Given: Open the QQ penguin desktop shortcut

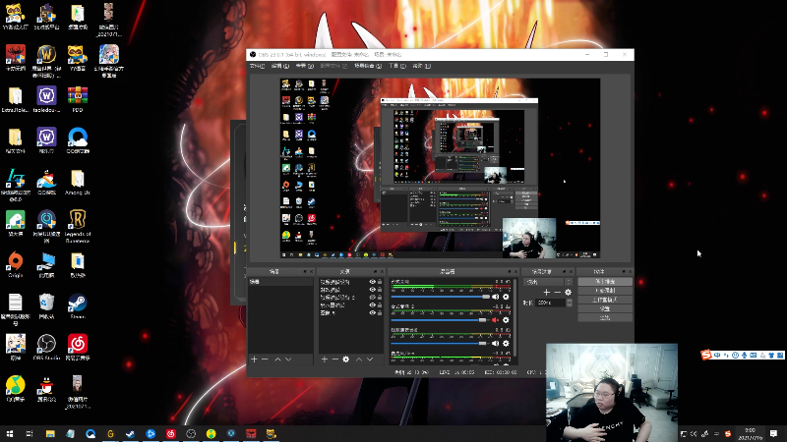Looking at the screenshot, I should tap(46, 388).
